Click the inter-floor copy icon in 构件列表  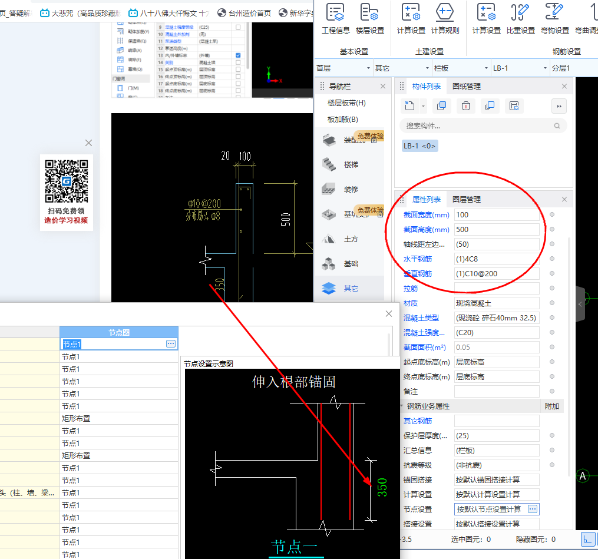490,106
